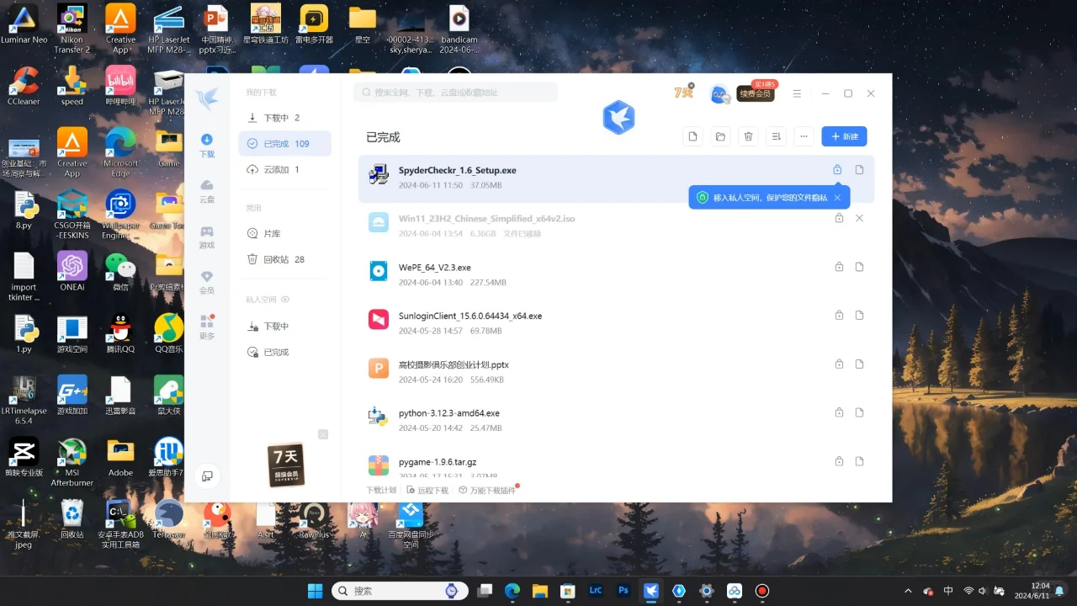
Task: Click the file icon on the SpyderCheckr row
Action: (859, 170)
